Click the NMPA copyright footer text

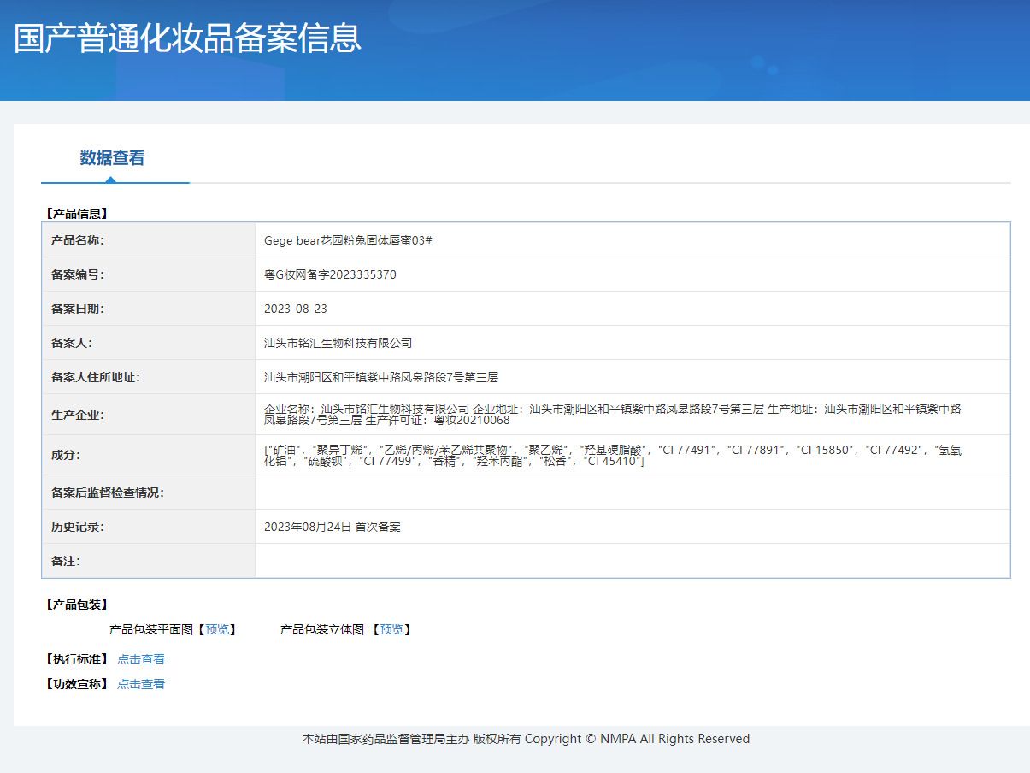pos(526,739)
